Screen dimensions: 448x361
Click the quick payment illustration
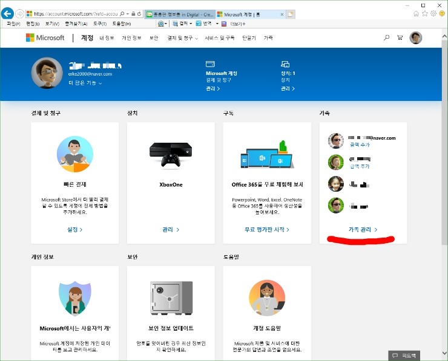tap(75, 154)
